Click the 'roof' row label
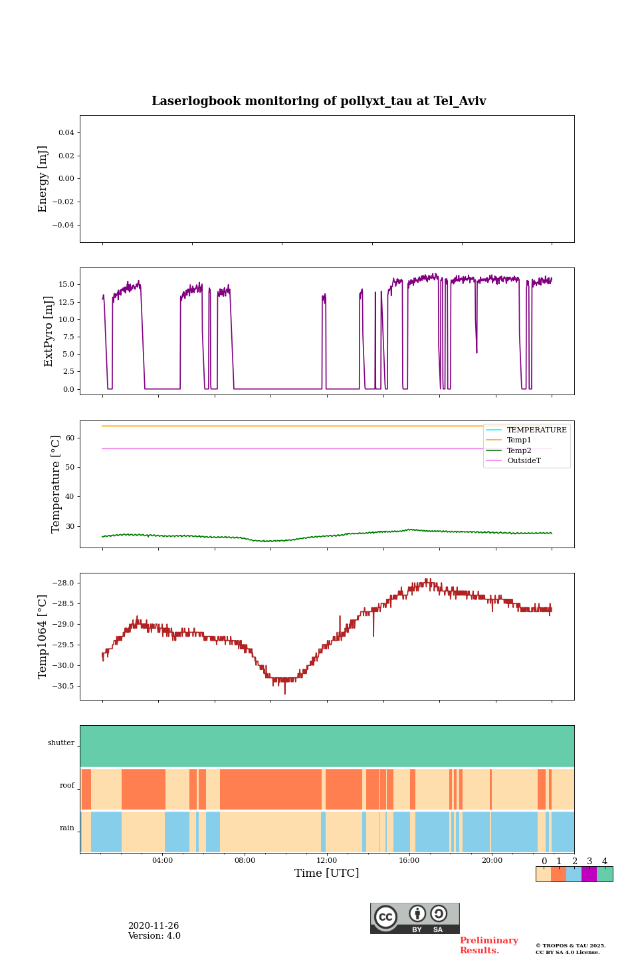638x958 pixels. point(67,786)
